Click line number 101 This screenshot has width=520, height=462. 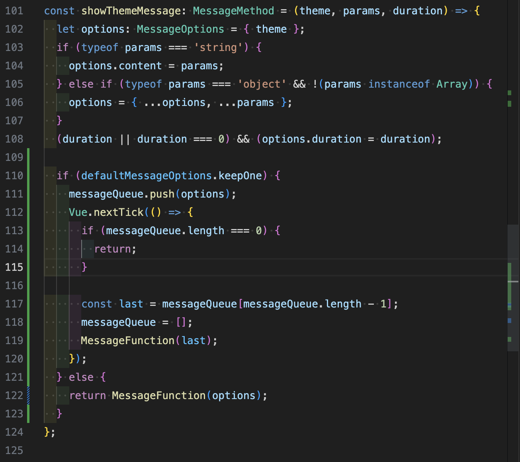(x=14, y=11)
